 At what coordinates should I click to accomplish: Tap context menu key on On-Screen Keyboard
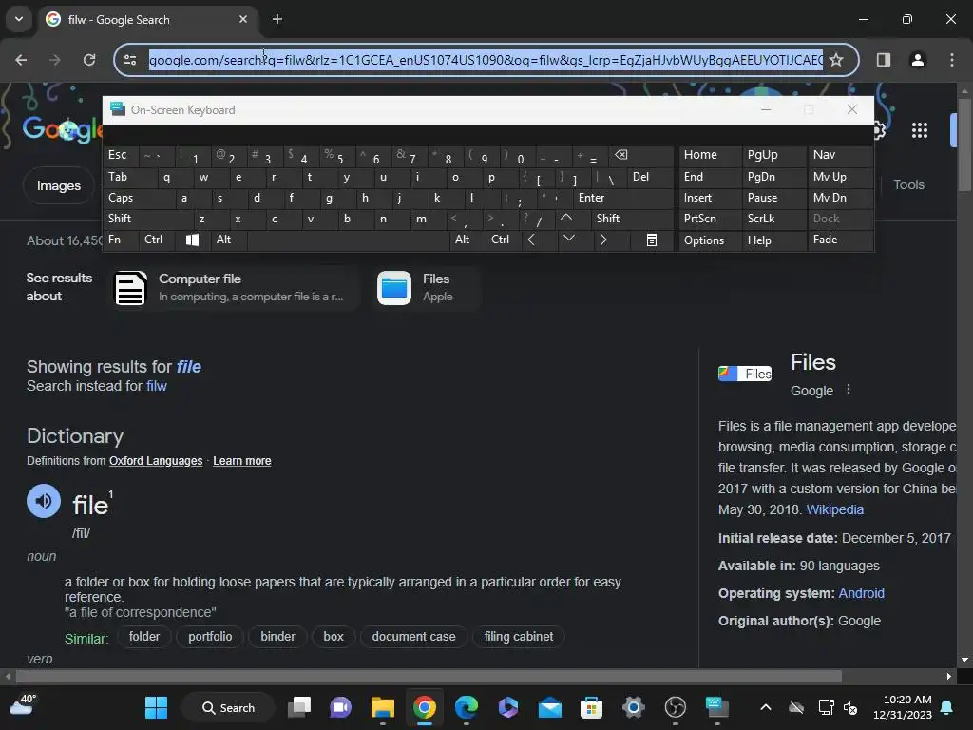coord(652,240)
